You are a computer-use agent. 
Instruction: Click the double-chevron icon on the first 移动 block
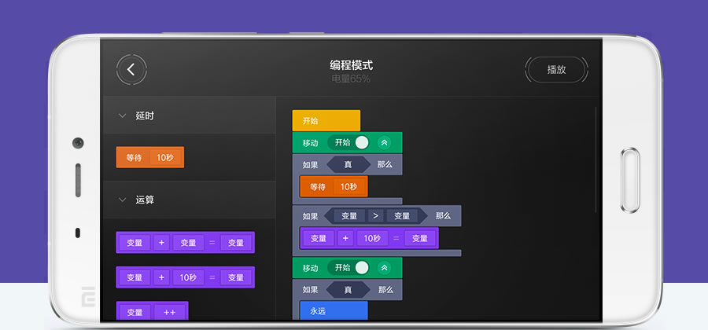coord(384,142)
